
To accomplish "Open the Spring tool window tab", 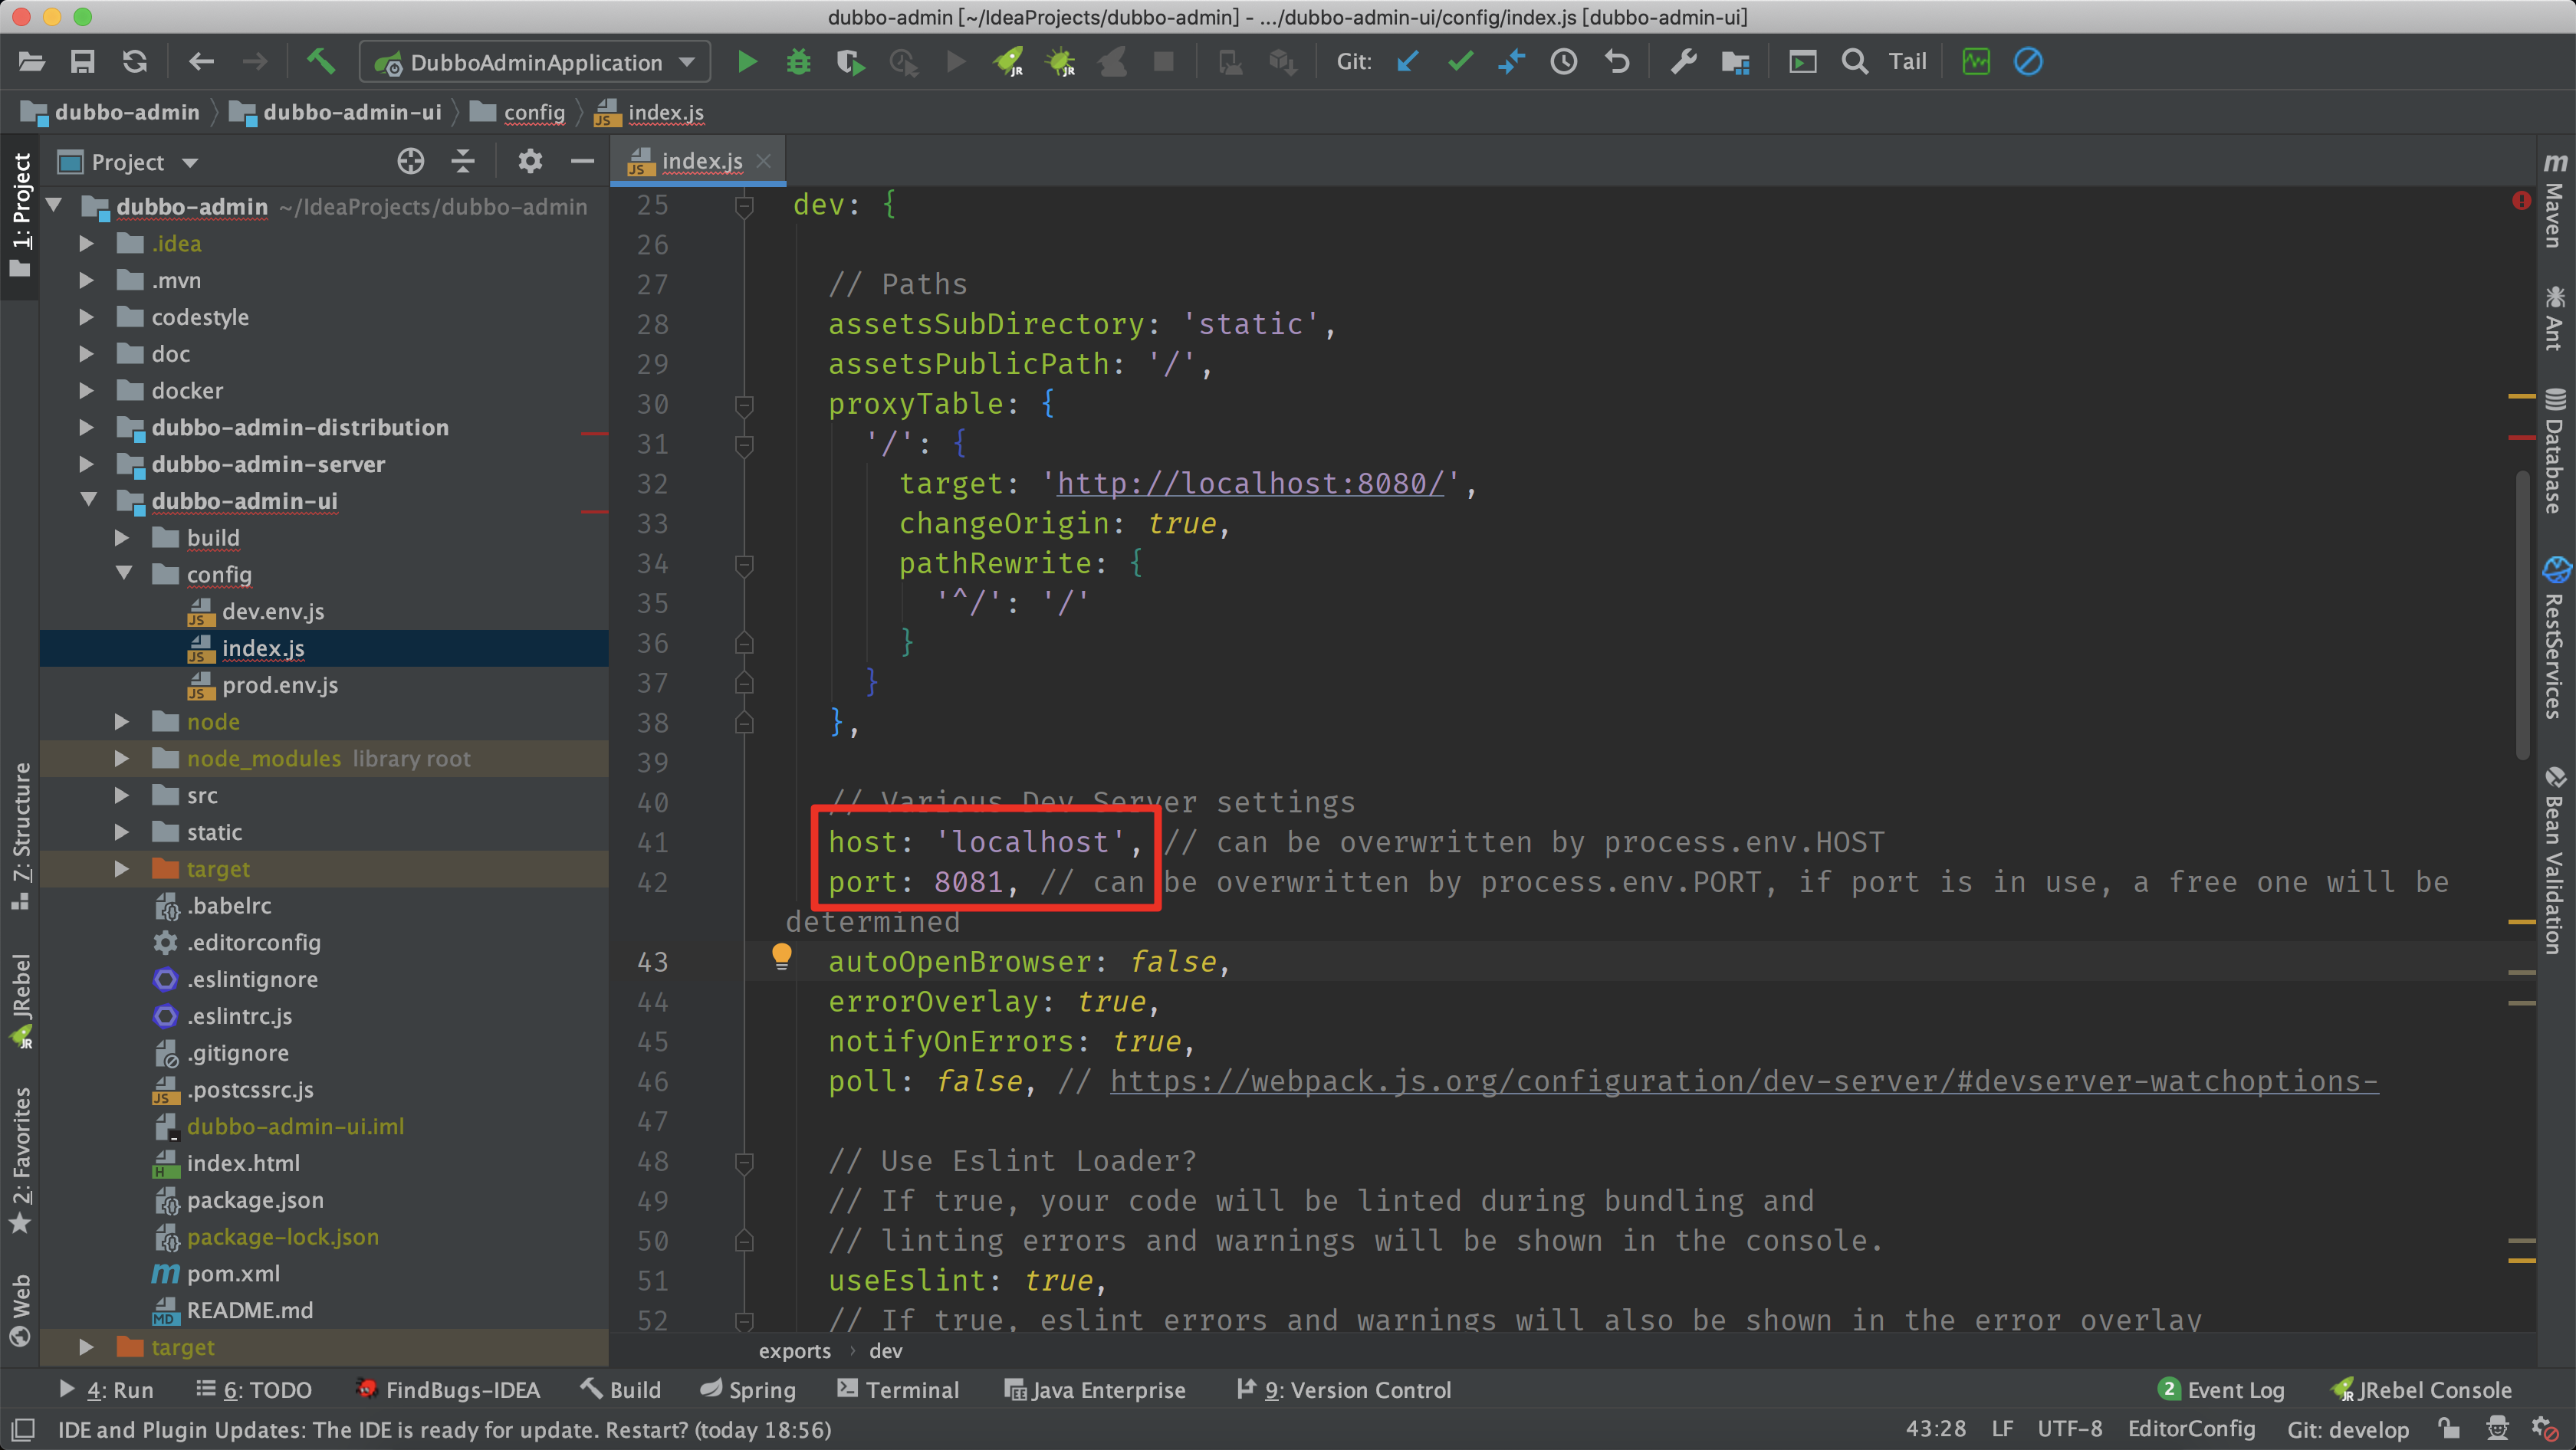I will click(x=748, y=1389).
